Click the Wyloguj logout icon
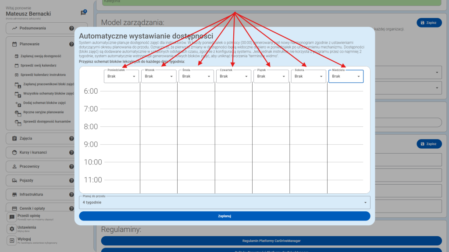The height and width of the screenshot is (252, 449). (x=12, y=241)
